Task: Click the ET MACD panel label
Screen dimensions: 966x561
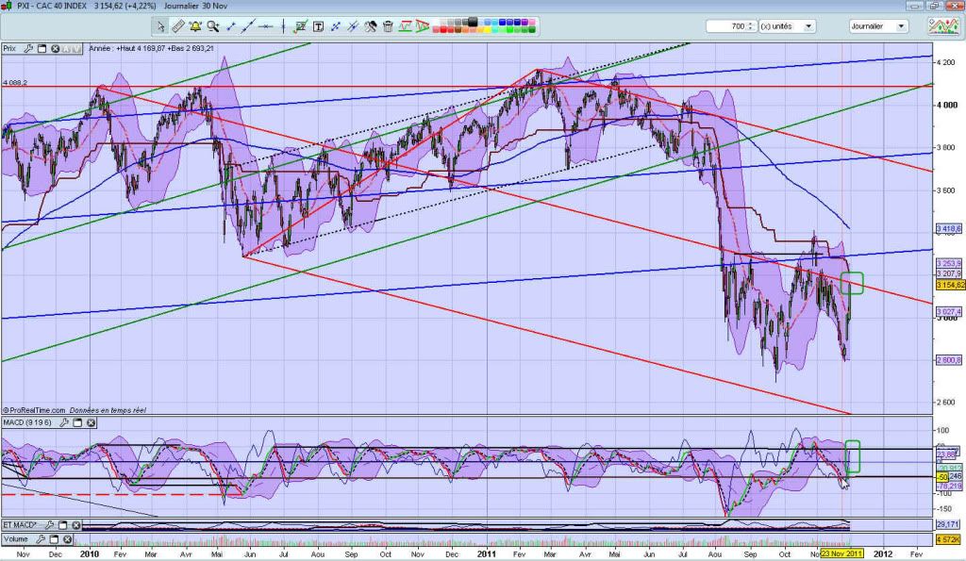Action: coord(19,525)
